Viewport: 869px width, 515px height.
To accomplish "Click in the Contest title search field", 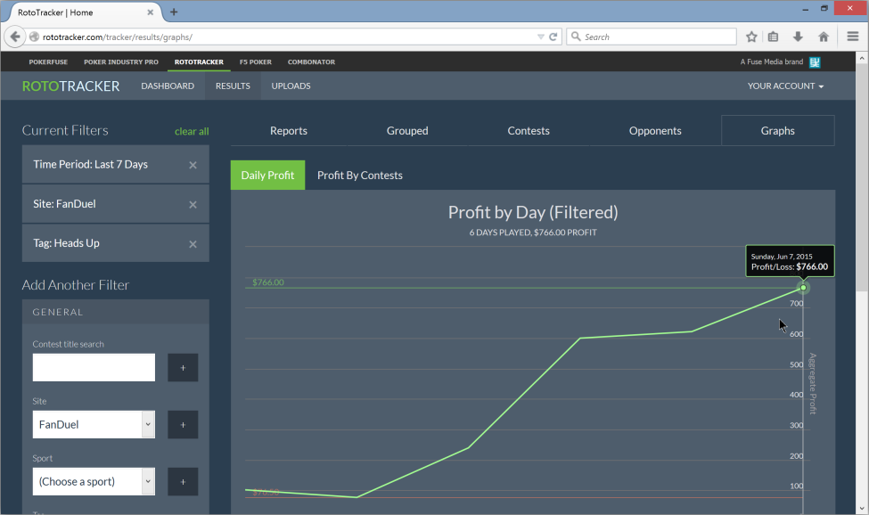I will [x=94, y=368].
